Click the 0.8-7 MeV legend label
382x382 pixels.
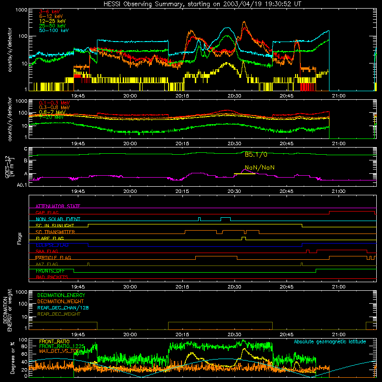52,112
